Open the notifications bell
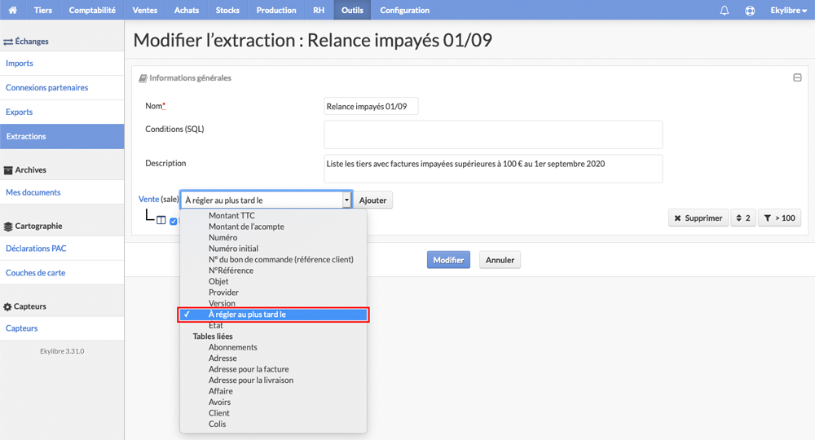Viewport: 815px width, 440px height. pyautogui.click(x=724, y=10)
